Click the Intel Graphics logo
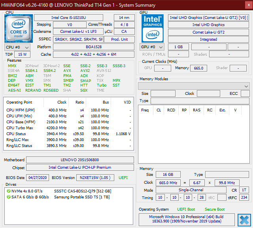Viewport: 253px width, 228px height. 152,28
